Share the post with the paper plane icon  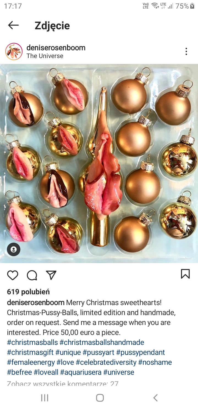51,275
